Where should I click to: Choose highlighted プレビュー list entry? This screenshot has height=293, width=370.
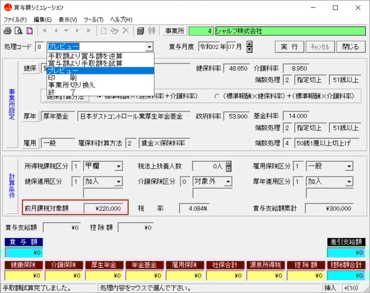(x=101, y=70)
